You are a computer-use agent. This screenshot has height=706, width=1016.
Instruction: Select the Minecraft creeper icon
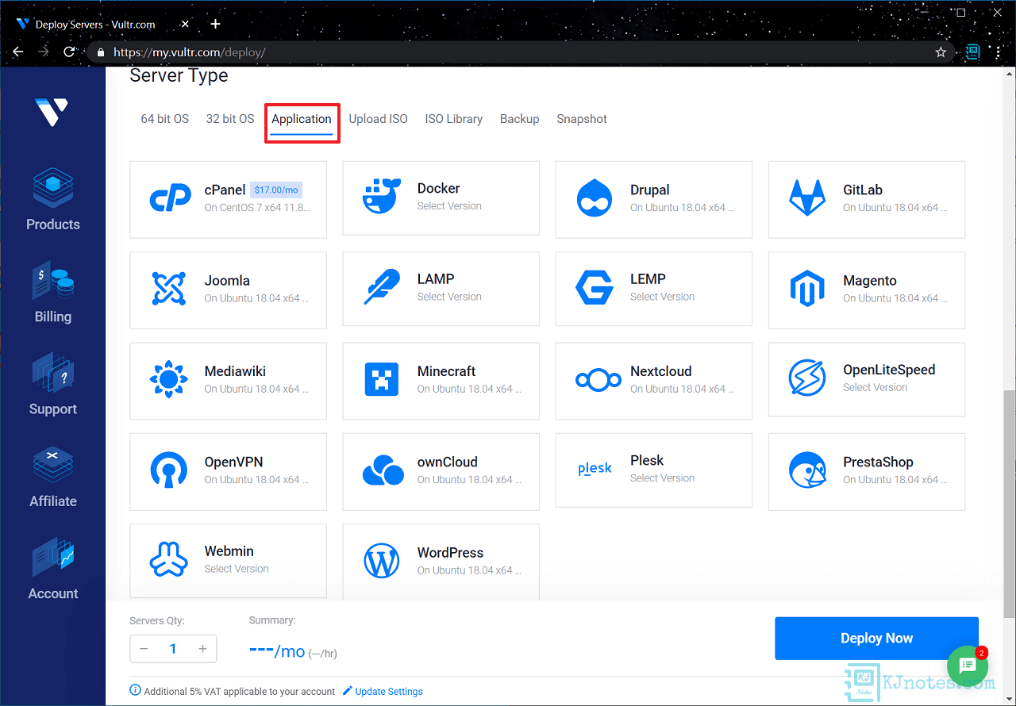382,379
